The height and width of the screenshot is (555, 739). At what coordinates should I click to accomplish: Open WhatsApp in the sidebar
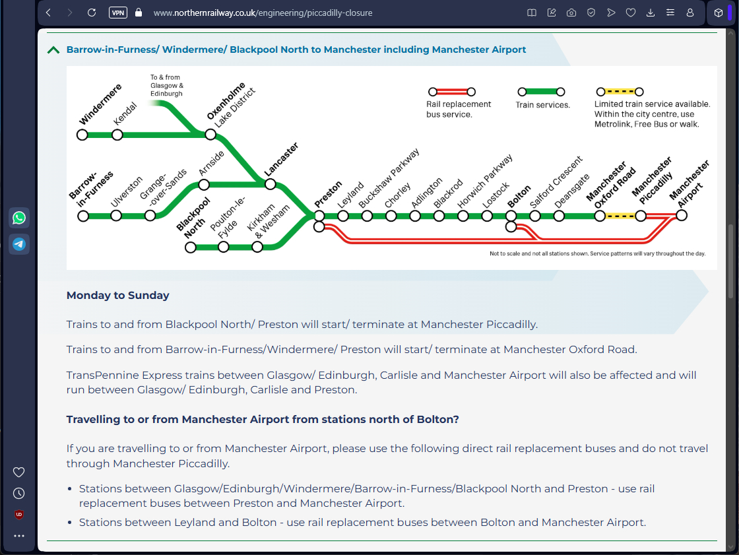[19, 218]
